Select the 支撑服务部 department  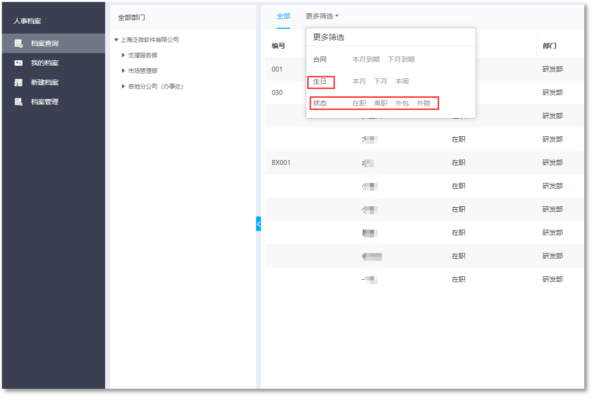tap(143, 55)
